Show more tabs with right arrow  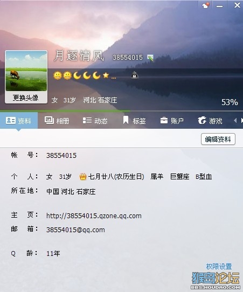click(x=242, y=121)
